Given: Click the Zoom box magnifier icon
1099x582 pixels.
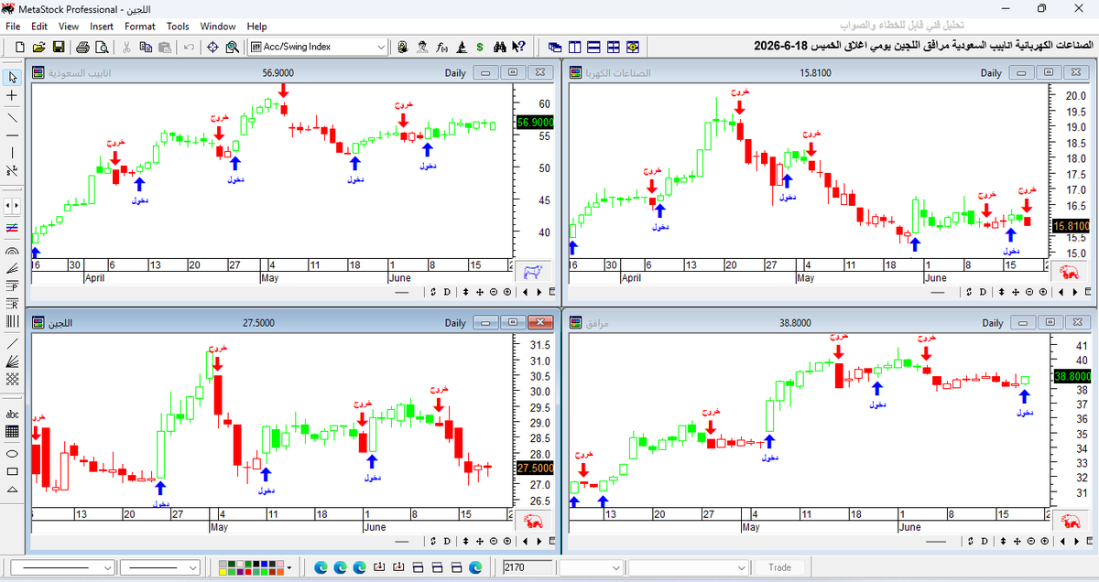Looking at the screenshot, I should pyautogui.click(x=232, y=47).
